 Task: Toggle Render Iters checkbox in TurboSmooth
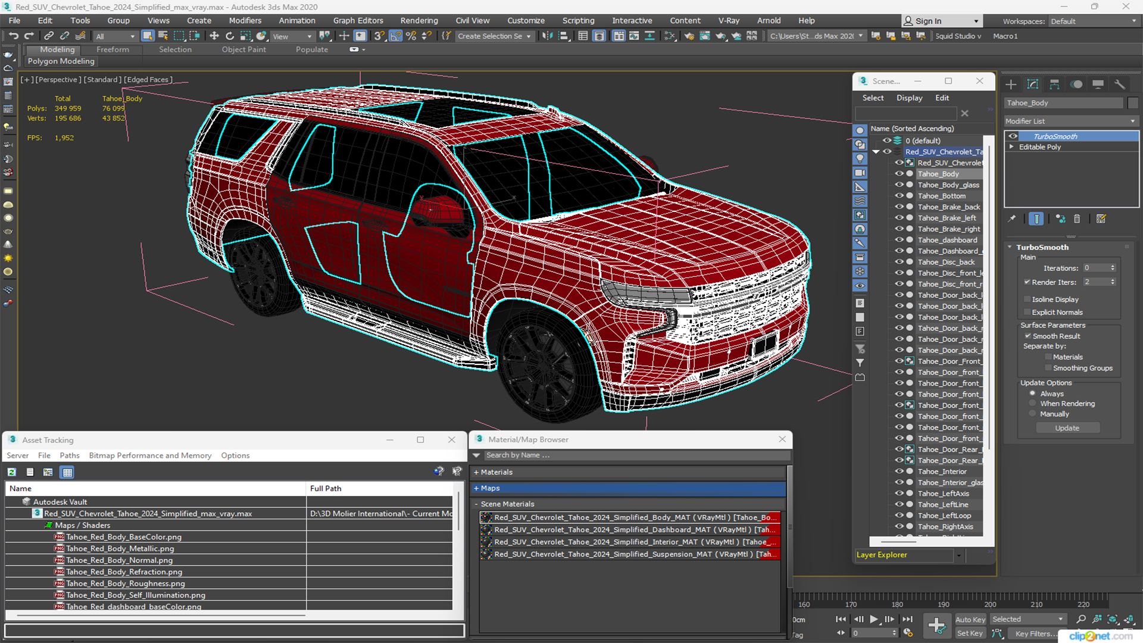coord(1028,282)
